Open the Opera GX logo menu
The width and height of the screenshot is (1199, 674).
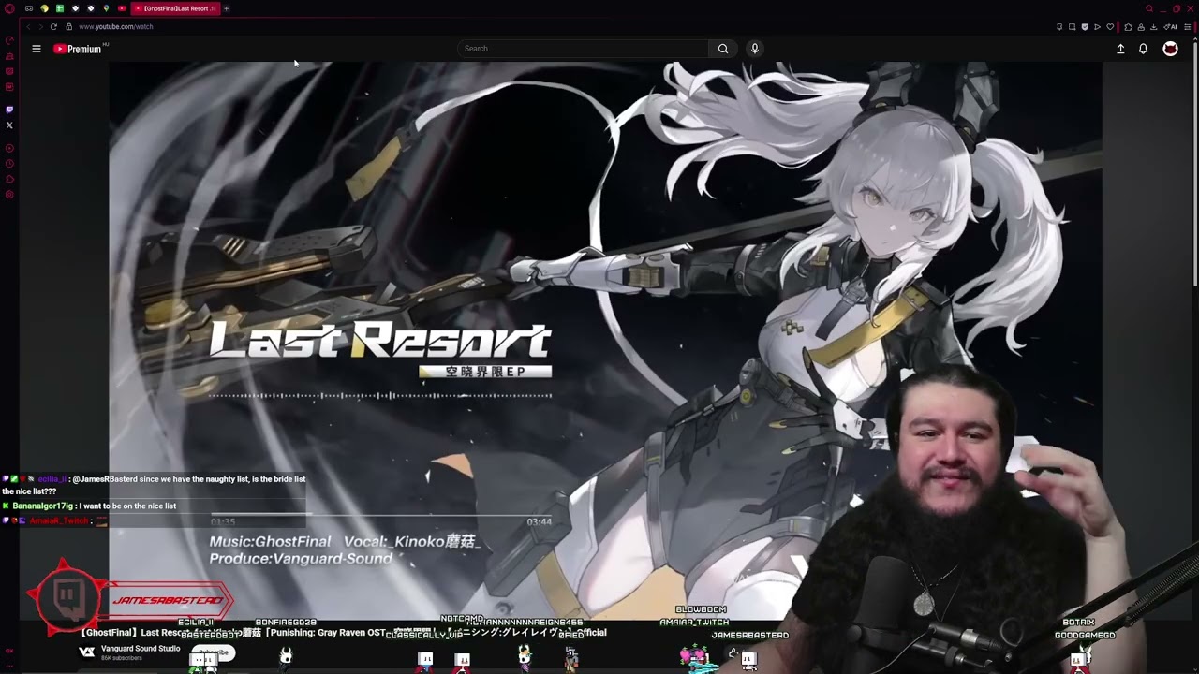(9, 8)
